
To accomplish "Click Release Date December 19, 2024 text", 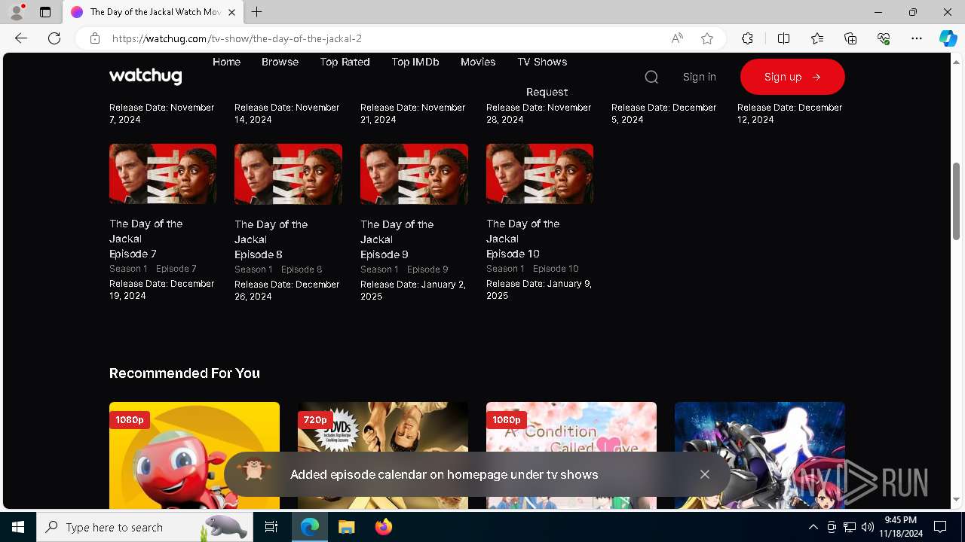I will click(162, 290).
